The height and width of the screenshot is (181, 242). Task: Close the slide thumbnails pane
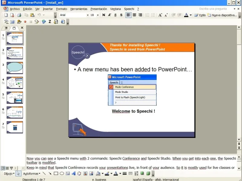(22, 28)
